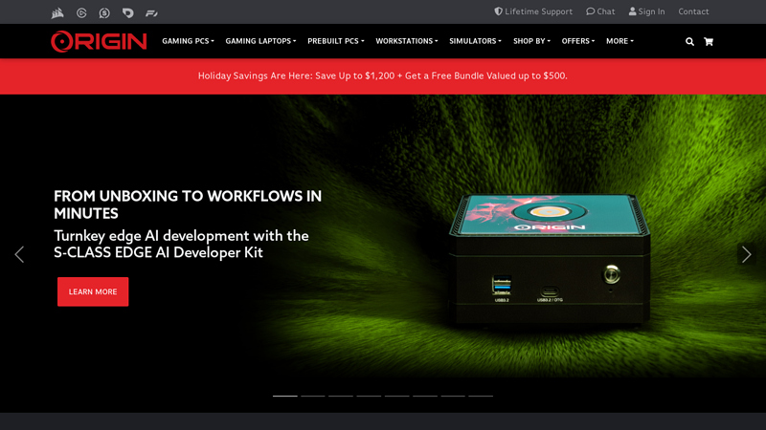Click the Sign In link
This screenshot has height=430, width=766.
(646, 11)
